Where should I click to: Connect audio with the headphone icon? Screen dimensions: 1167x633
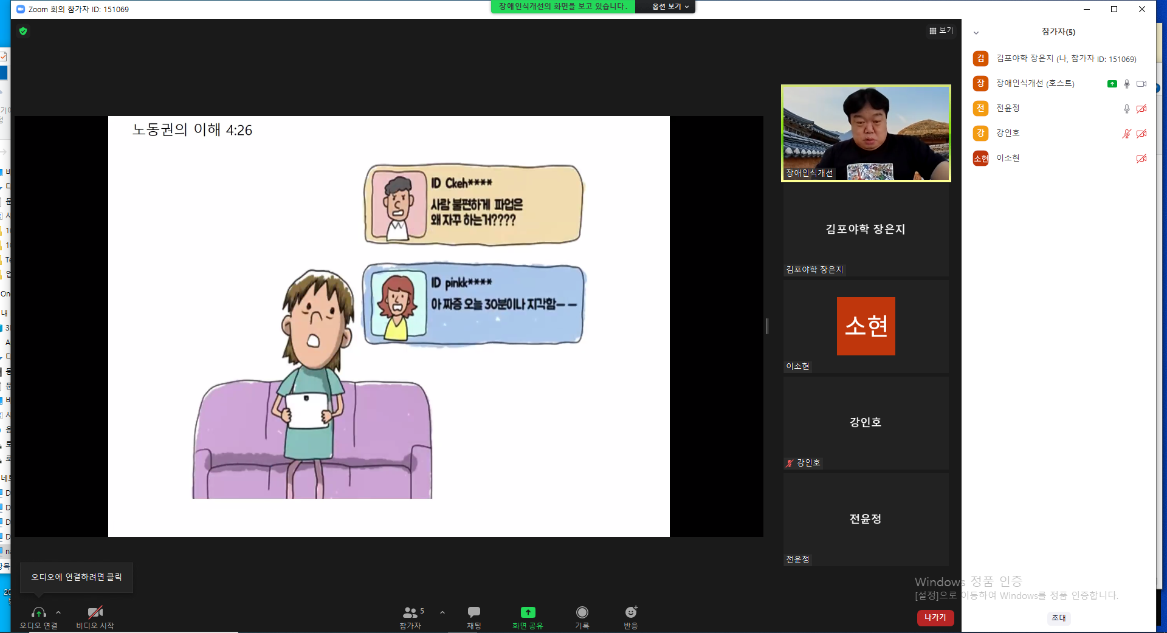coord(39,612)
